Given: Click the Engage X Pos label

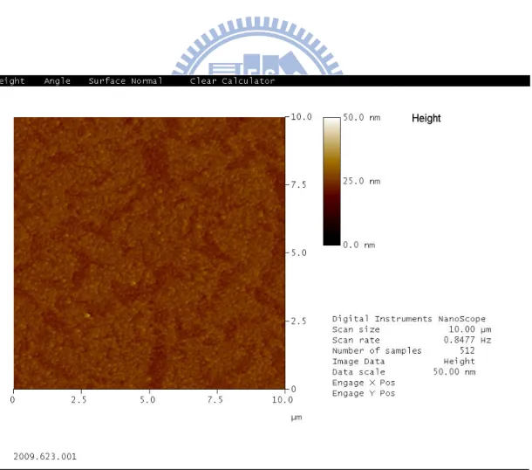Looking at the screenshot, I should 364,383.
